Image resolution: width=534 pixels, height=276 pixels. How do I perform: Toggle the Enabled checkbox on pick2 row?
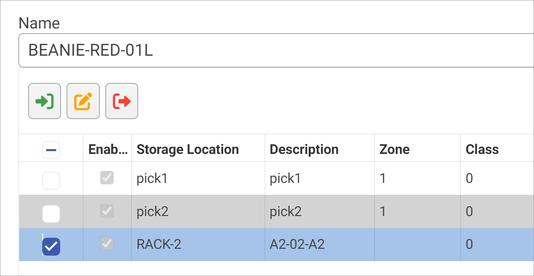107,211
